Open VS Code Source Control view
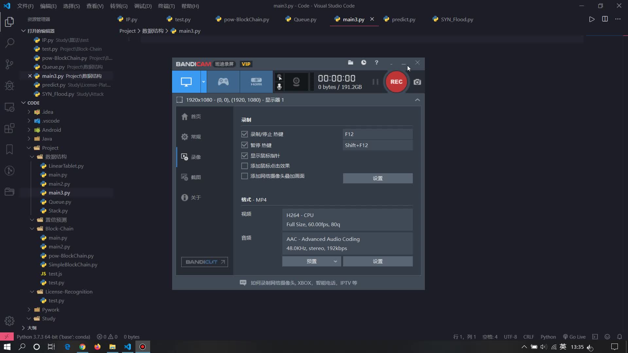The width and height of the screenshot is (628, 353). [x=9, y=64]
